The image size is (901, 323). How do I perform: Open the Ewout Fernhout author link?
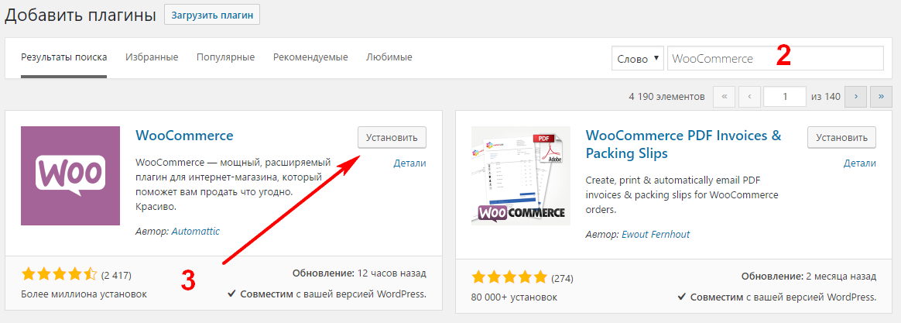click(x=656, y=235)
